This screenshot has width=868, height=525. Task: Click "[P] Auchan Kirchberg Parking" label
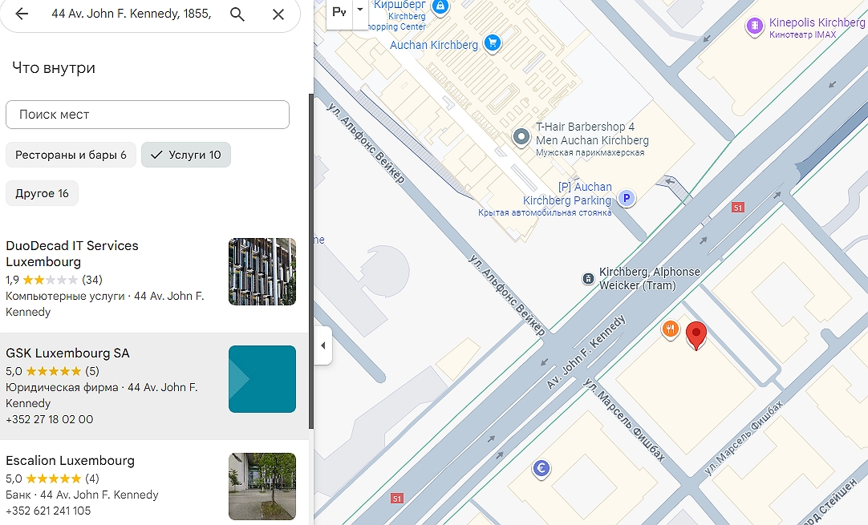click(x=567, y=194)
